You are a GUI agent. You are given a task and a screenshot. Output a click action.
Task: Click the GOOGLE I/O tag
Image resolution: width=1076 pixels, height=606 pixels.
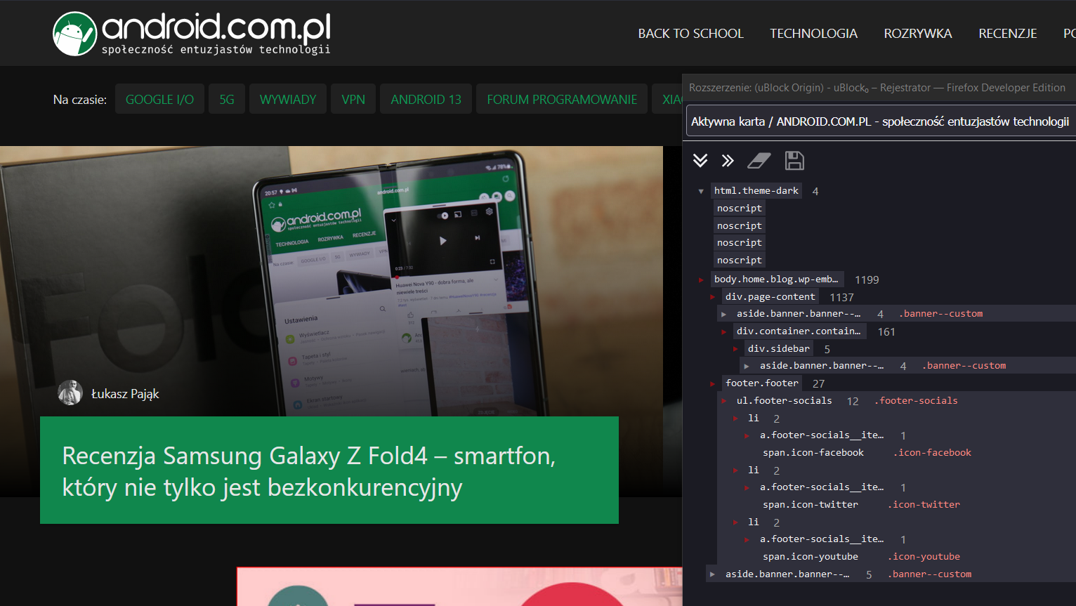click(x=159, y=99)
